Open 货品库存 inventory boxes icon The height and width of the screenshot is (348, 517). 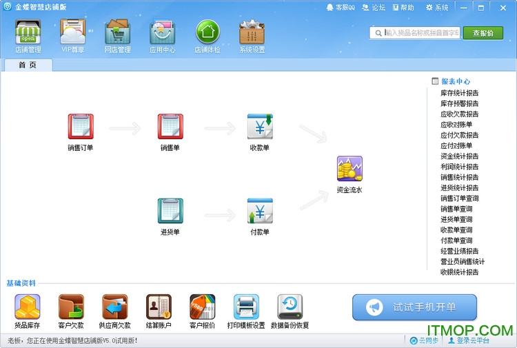click(x=28, y=307)
